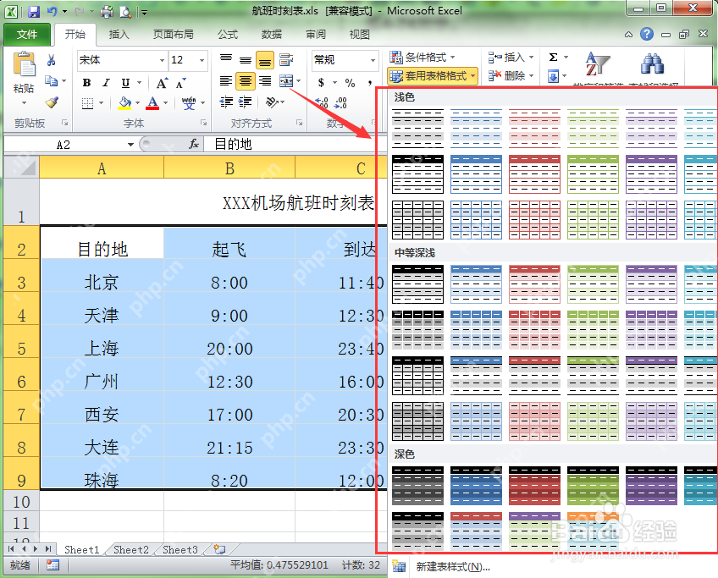Toggle align text right

tap(265, 81)
